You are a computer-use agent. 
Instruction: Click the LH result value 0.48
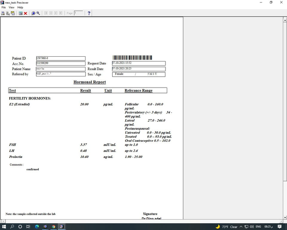pos(83,151)
